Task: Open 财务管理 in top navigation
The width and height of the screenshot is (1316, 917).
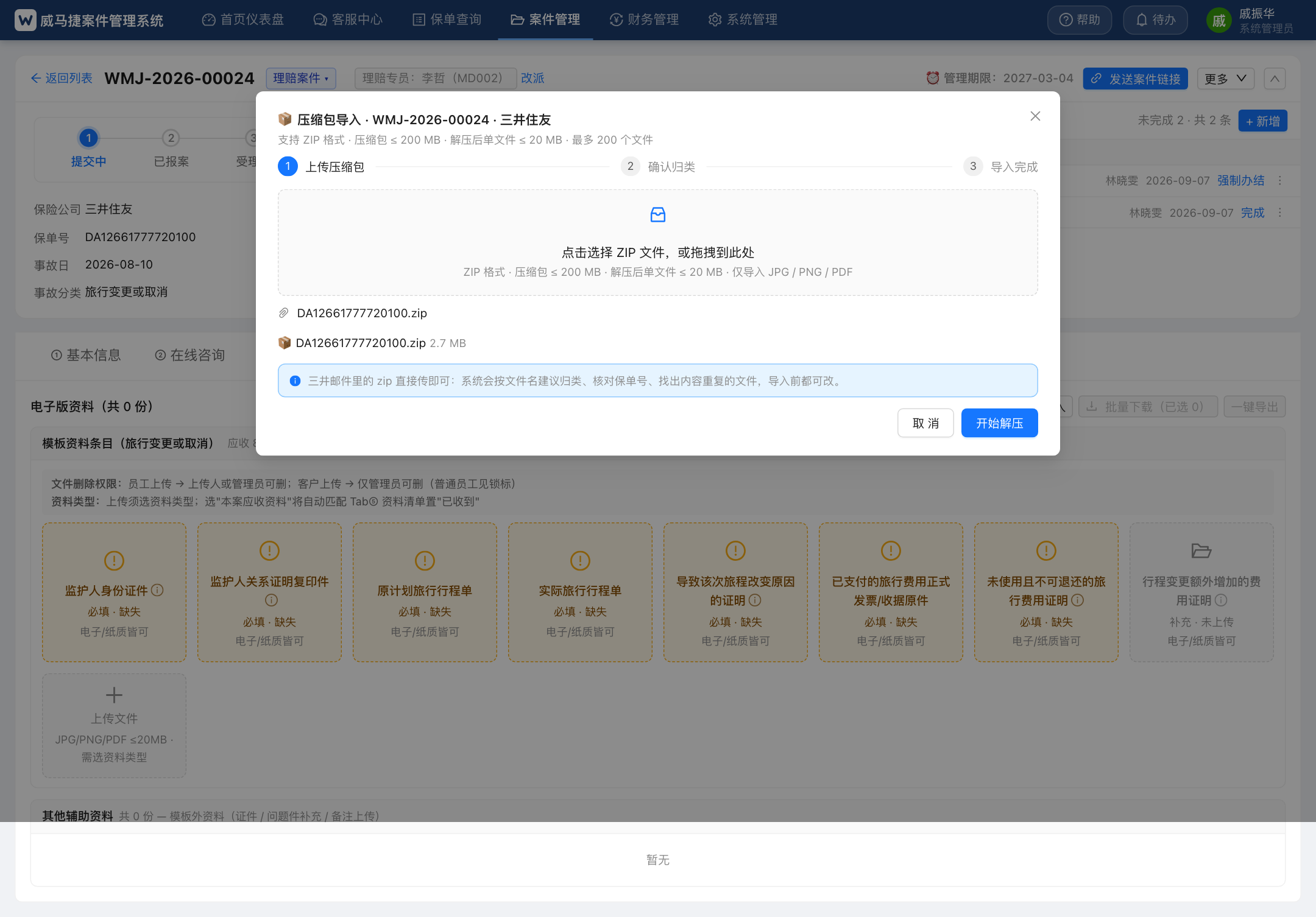Action: 644,20
